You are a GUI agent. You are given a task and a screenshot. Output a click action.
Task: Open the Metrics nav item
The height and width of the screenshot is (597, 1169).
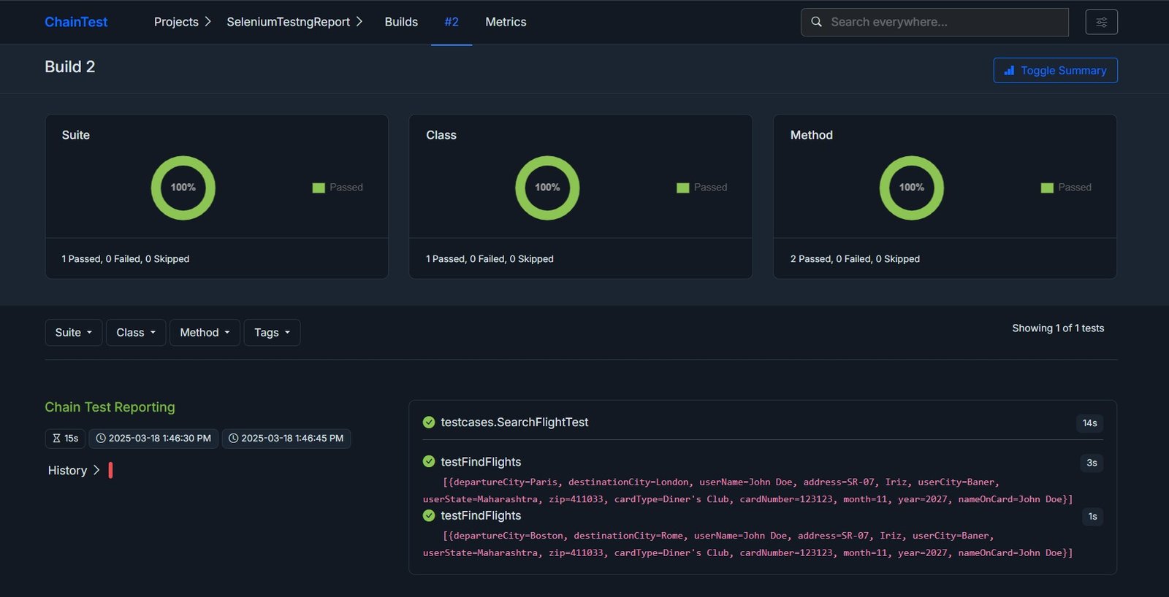pyautogui.click(x=506, y=22)
